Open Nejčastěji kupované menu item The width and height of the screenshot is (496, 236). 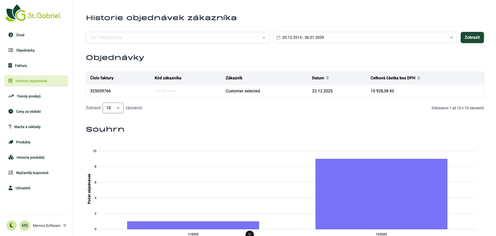pos(32,173)
